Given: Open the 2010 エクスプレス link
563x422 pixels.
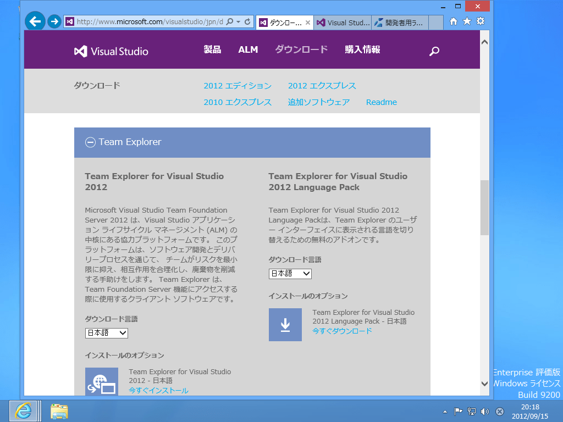Looking at the screenshot, I should click(x=238, y=102).
